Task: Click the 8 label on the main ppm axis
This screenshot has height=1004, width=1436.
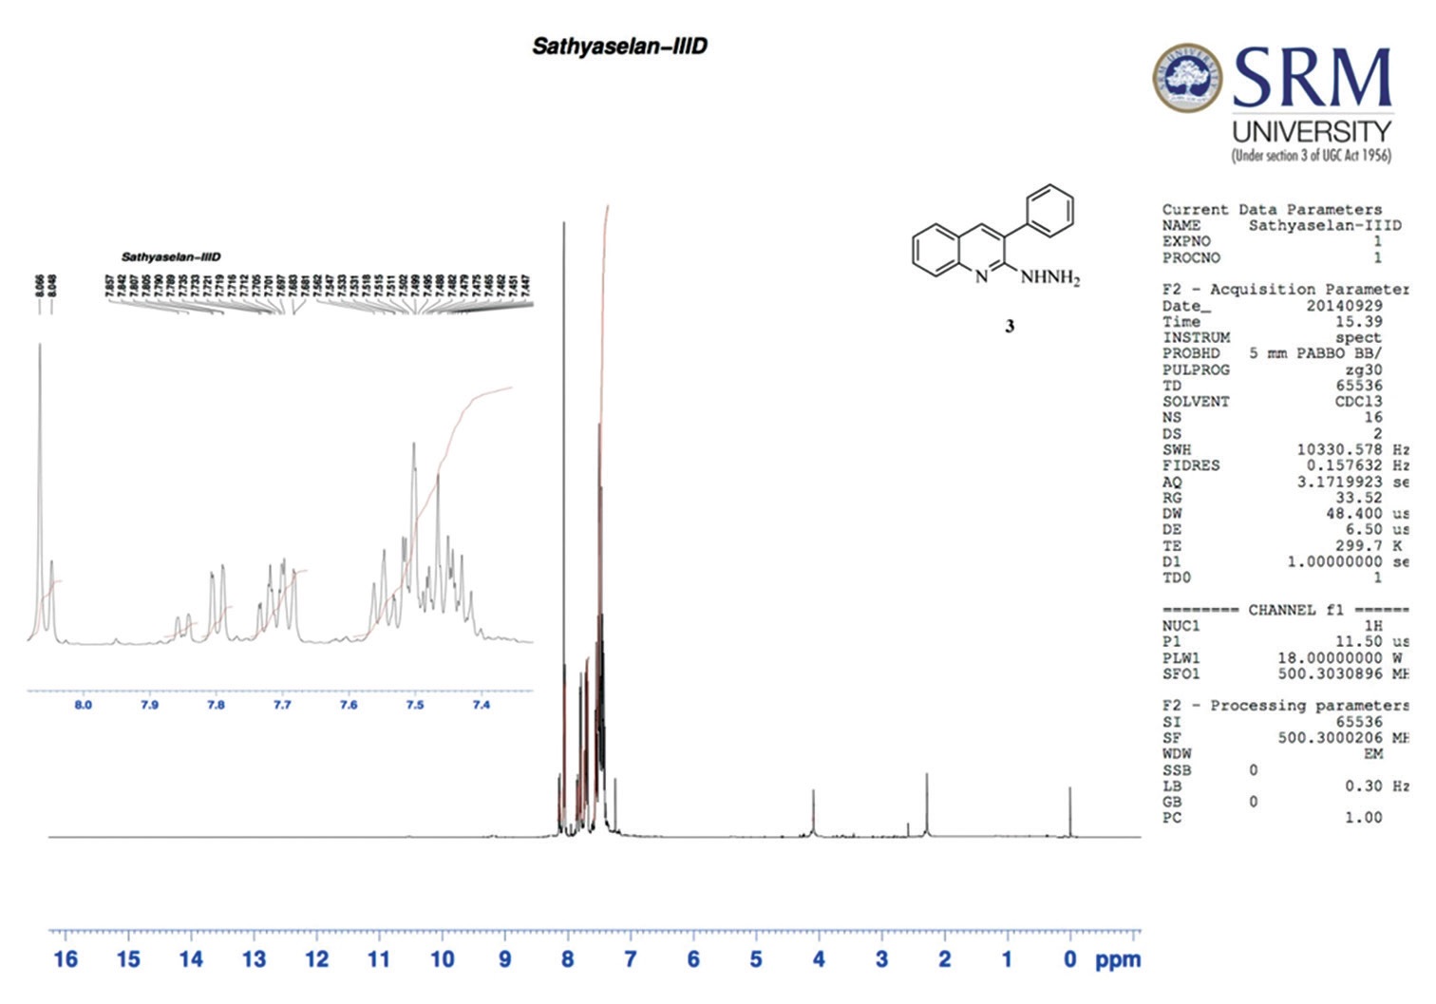Action: click(567, 959)
